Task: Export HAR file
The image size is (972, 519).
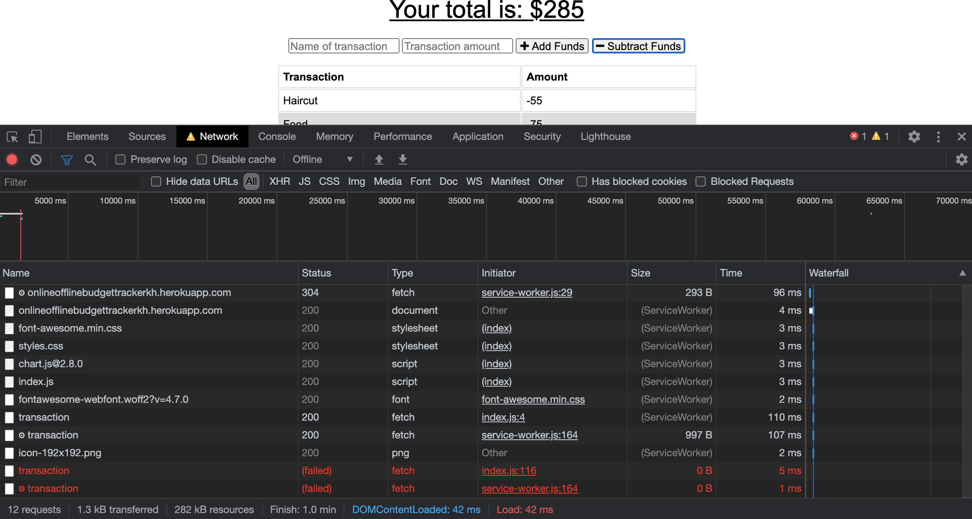Action: 402,159
